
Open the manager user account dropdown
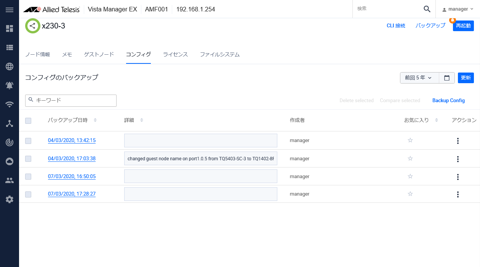(458, 9)
